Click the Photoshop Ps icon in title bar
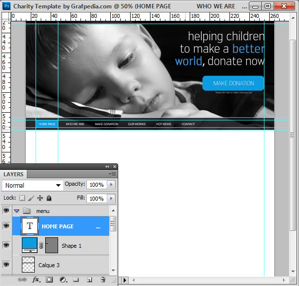299x286 pixels. point(6,6)
